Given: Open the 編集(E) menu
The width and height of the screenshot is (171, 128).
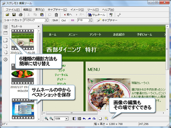Looking at the screenshot, I should 27,10.
